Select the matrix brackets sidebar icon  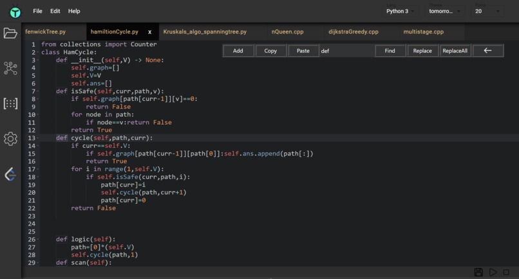coord(10,104)
